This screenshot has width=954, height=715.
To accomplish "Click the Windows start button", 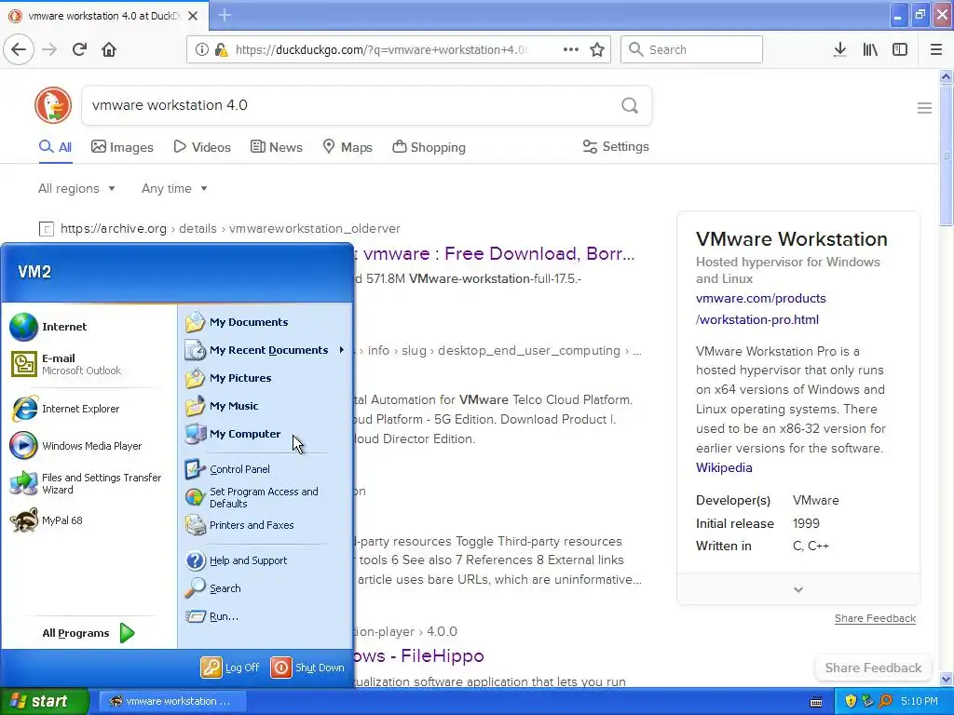I will coord(44,701).
